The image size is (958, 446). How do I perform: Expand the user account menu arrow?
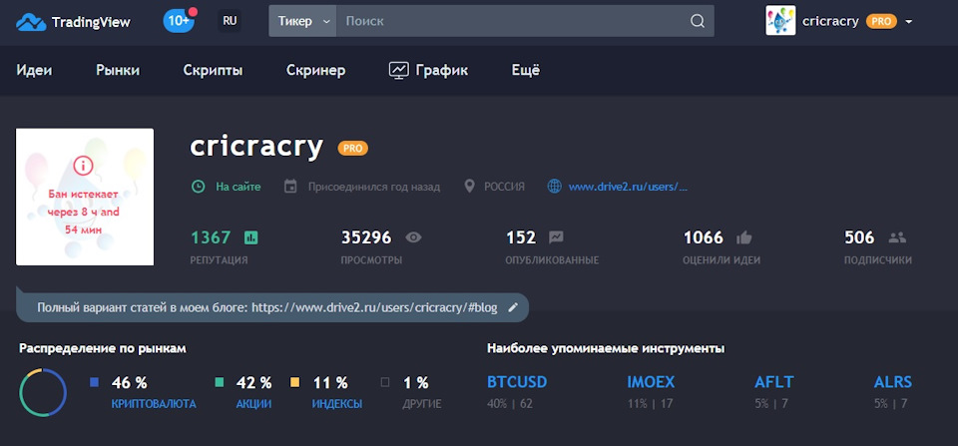click(909, 22)
